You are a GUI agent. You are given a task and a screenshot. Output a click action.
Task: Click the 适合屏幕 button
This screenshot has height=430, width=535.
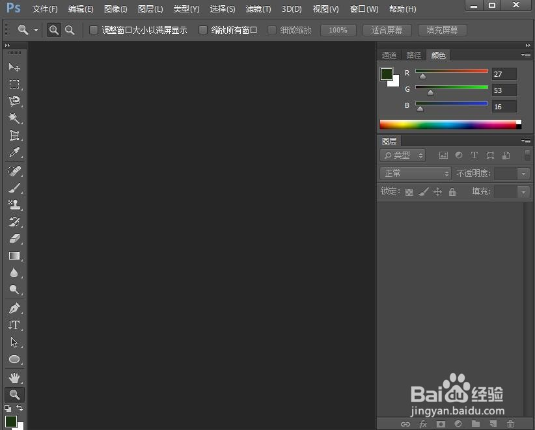pyautogui.click(x=387, y=30)
